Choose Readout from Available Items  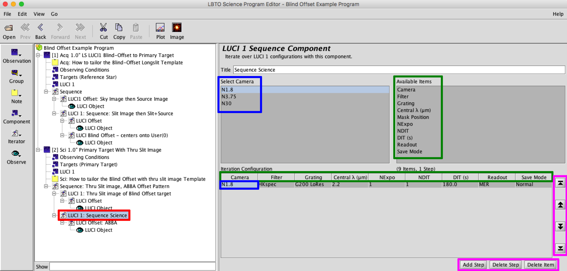407,145
